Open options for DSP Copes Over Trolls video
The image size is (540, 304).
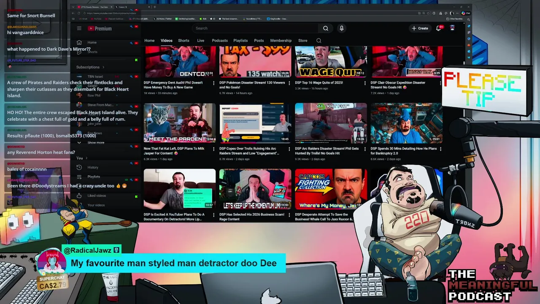[x=289, y=149]
